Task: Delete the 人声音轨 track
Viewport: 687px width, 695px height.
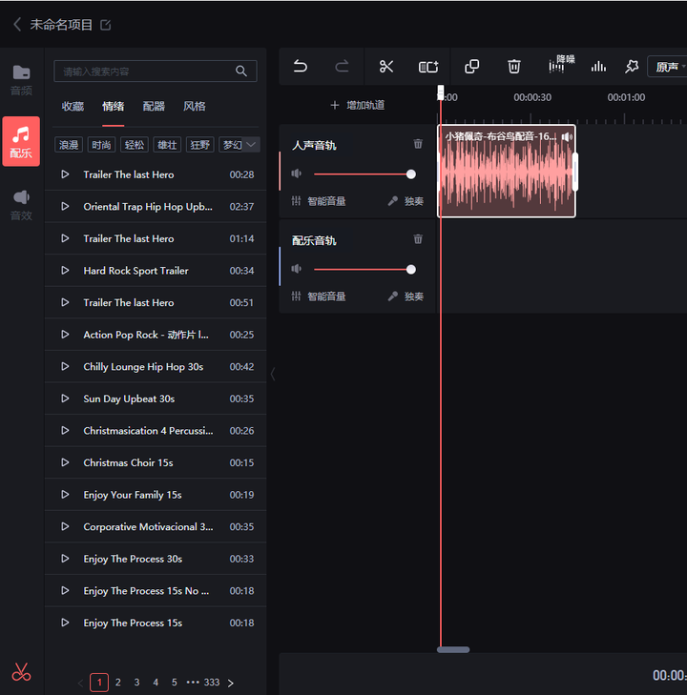Action: [418, 144]
